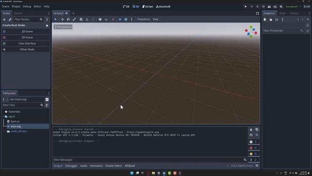Open the Editor menu
The image size is (312, 176).
coord(37,6)
